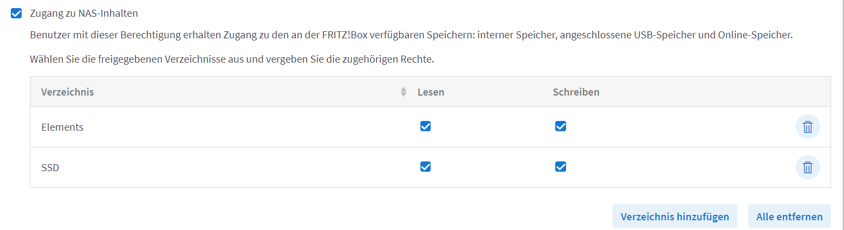This screenshot has height=230, width=844.
Task: Toggle Lesen permission for Elements
Action: point(425,126)
